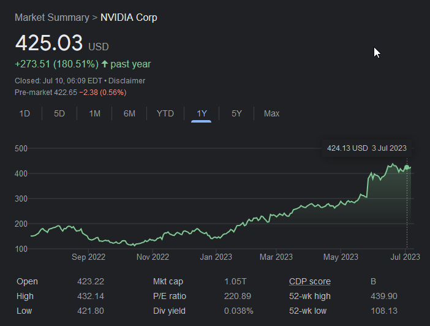This screenshot has width=430, height=326.
Task: Open the Market Summary breadcrumb link
Action: pos(51,17)
